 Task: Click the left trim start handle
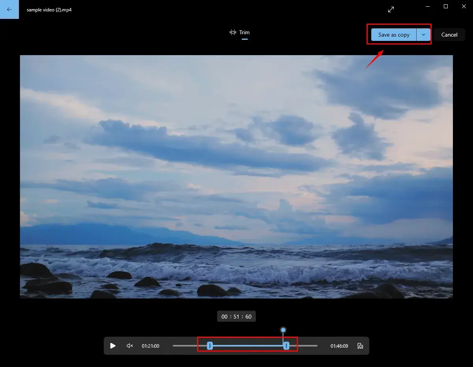210,346
